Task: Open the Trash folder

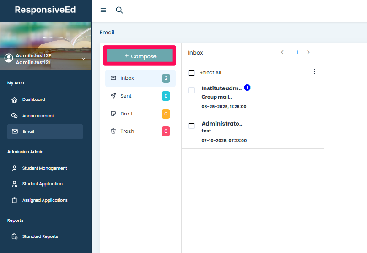Action: tap(127, 131)
